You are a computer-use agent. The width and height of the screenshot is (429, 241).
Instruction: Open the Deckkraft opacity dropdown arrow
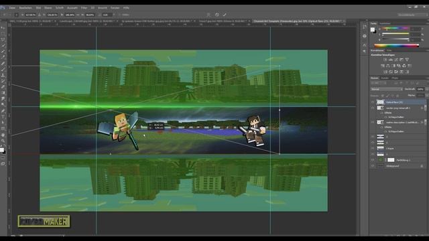click(x=427, y=89)
